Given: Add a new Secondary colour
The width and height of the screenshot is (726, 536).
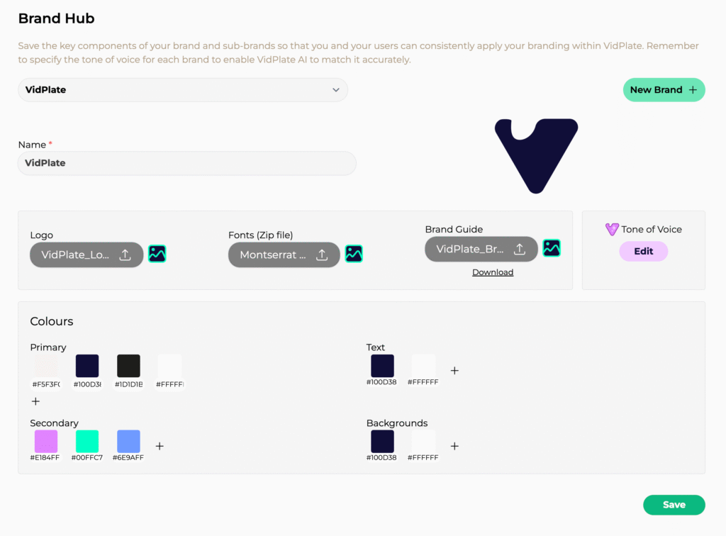Looking at the screenshot, I should 160,446.
